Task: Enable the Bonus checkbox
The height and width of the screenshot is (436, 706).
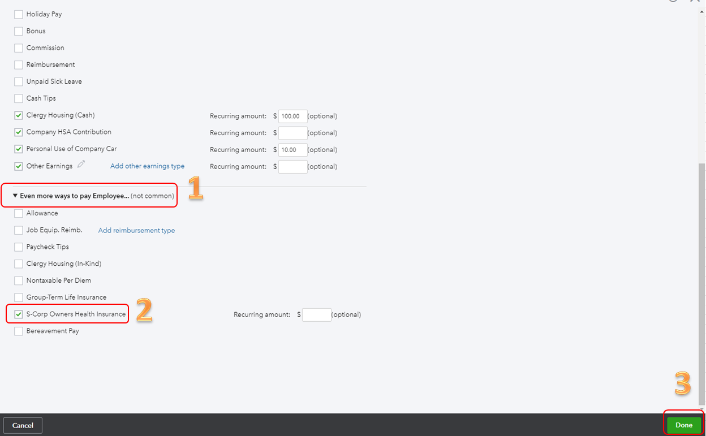Action: tap(19, 31)
